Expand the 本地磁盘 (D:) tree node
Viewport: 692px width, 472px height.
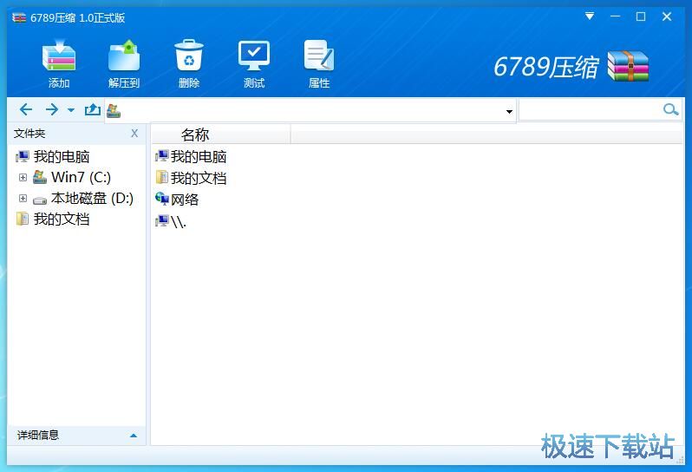pyautogui.click(x=23, y=198)
